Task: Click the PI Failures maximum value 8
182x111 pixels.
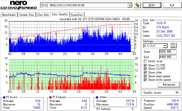Action: [86, 104]
